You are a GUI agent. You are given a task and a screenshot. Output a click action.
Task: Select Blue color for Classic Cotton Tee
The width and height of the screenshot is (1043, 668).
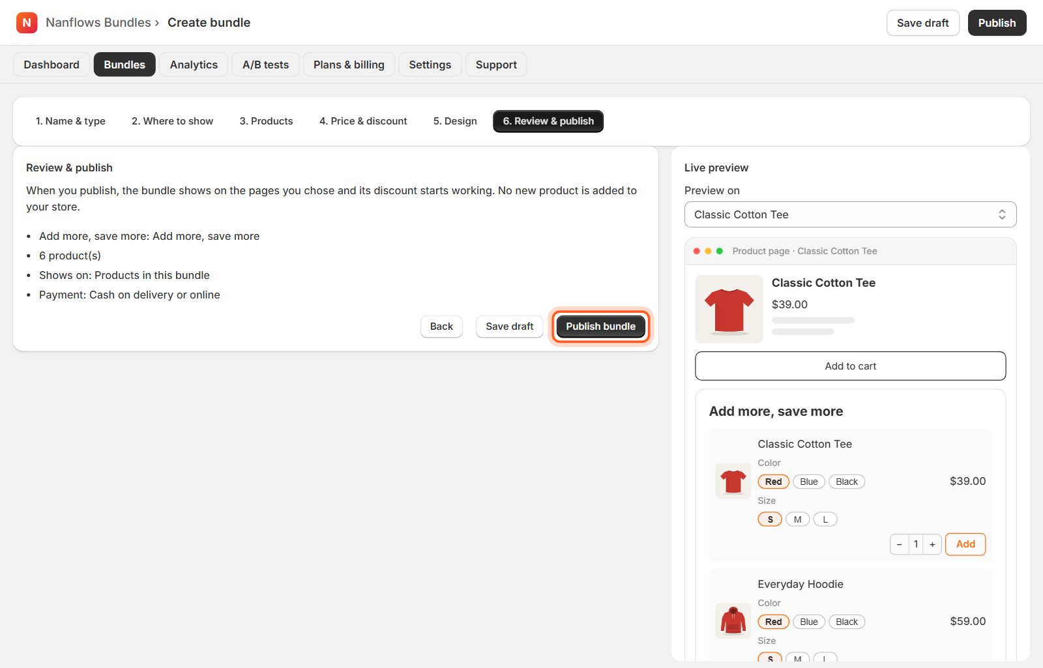809,482
